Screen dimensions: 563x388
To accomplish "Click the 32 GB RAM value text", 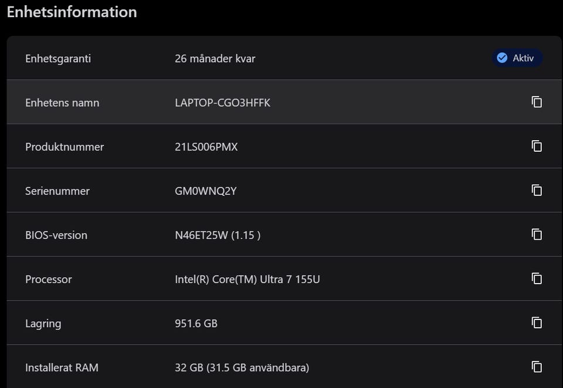I will coord(242,367).
